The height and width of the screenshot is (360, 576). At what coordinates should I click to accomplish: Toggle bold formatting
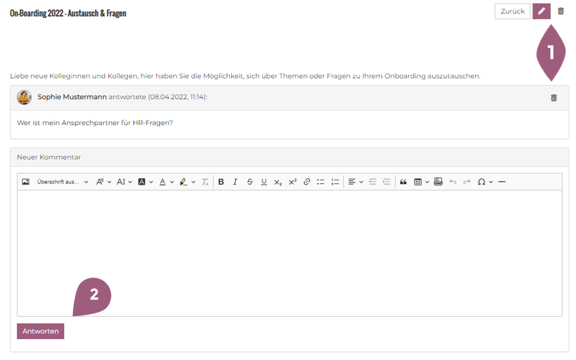[221, 182]
